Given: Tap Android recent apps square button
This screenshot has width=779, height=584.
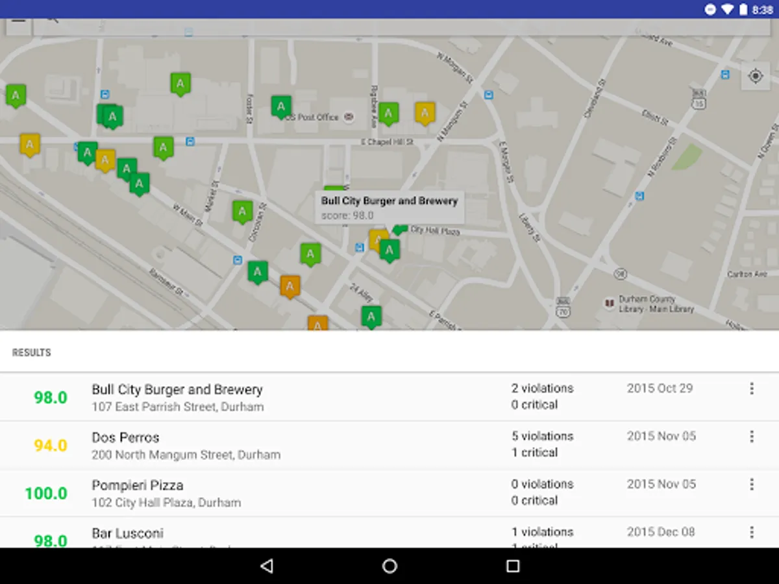Looking at the screenshot, I should click(513, 566).
